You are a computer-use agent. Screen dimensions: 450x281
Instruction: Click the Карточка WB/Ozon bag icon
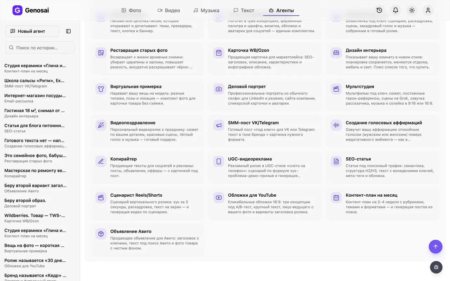(x=219, y=53)
